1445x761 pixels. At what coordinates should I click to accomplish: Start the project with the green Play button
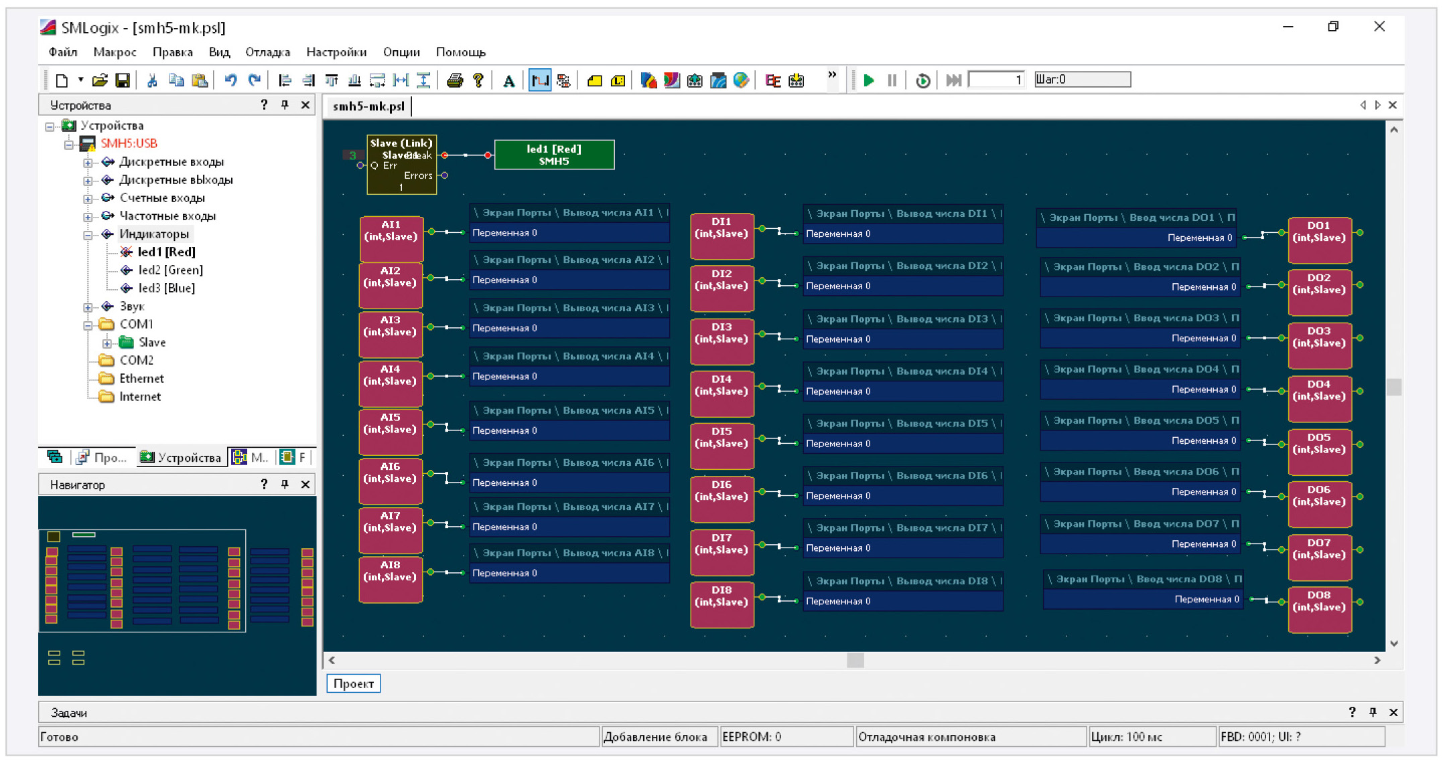pos(869,80)
